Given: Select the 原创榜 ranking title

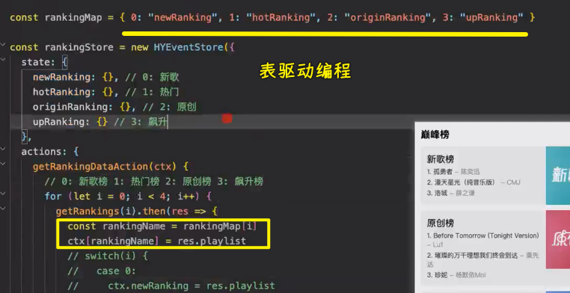Looking at the screenshot, I should pyautogui.click(x=441, y=223).
